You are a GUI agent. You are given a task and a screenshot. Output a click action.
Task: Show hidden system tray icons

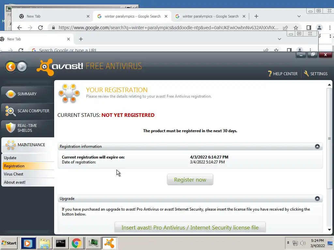pyautogui.click(x=288, y=243)
